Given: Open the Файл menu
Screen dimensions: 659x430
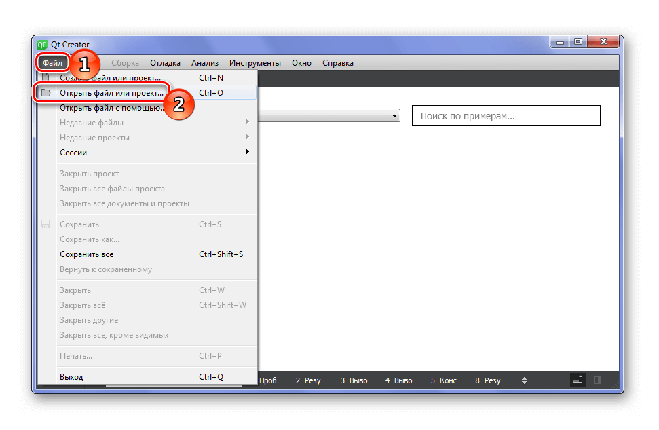Looking at the screenshot, I should point(52,63).
